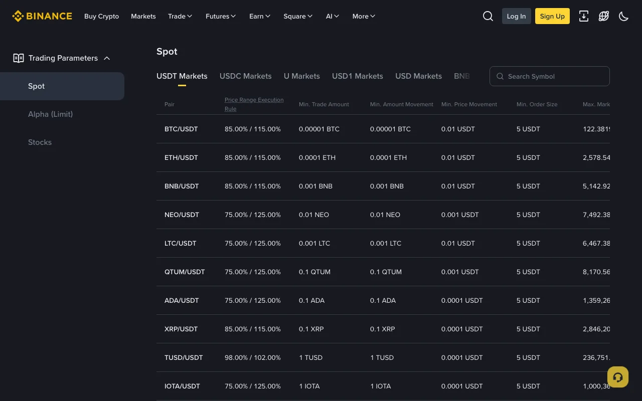Click the 0.00001 BTC min trade amount
The image size is (642, 401).
(319, 129)
